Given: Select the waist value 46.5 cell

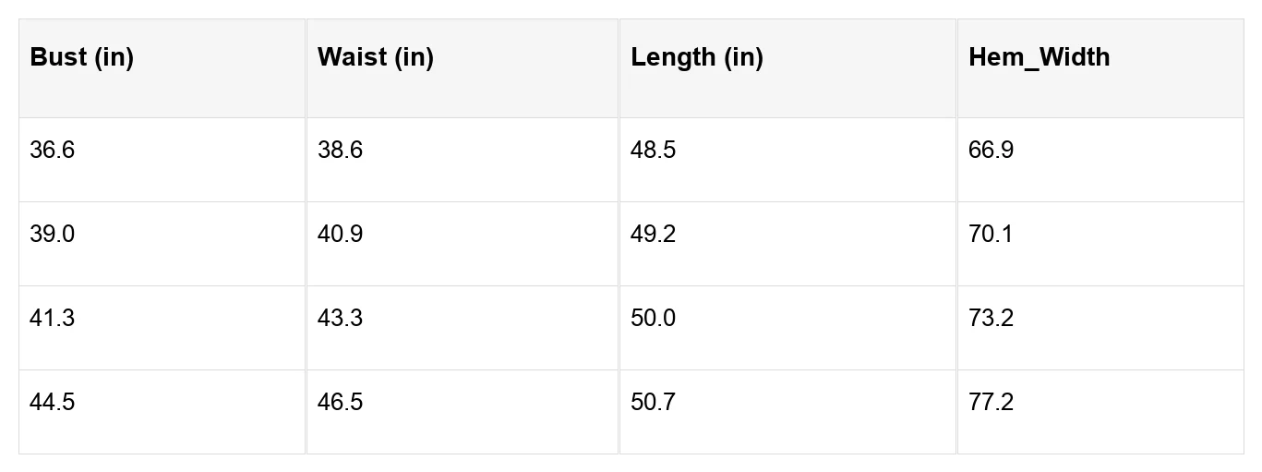Looking at the screenshot, I should pos(463,412).
